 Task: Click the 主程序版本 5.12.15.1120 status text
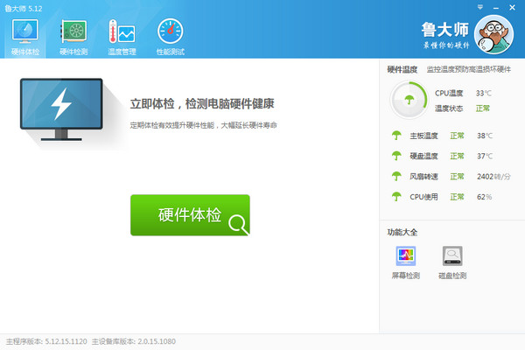(46, 341)
